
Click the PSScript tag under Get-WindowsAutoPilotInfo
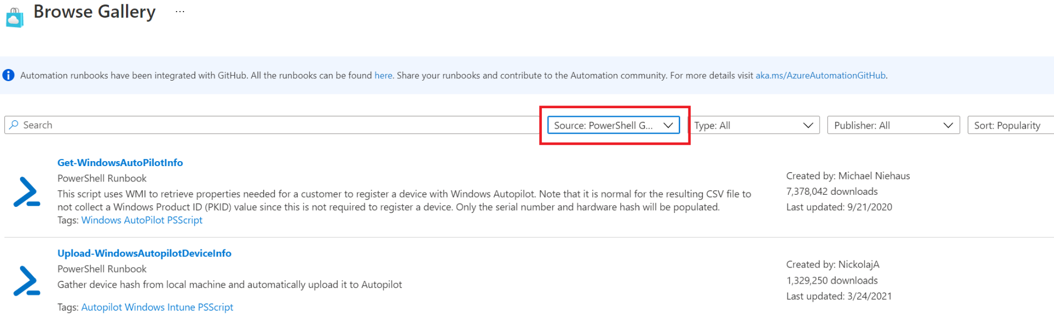tap(186, 220)
